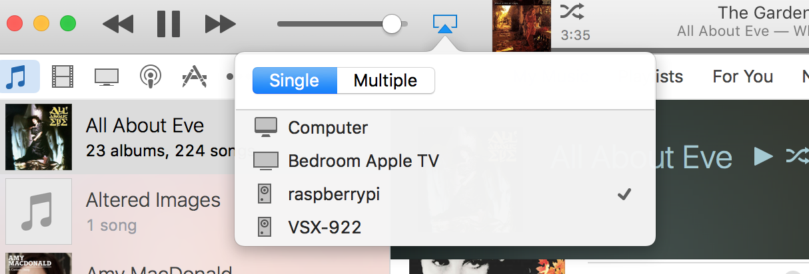Choose Computer as the audio output
Screen dimensions: 809x274
(x=445, y=127)
